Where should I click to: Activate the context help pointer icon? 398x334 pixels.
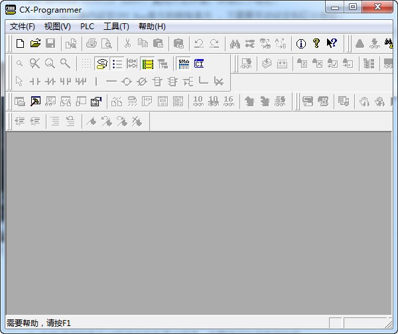click(332, 44)
